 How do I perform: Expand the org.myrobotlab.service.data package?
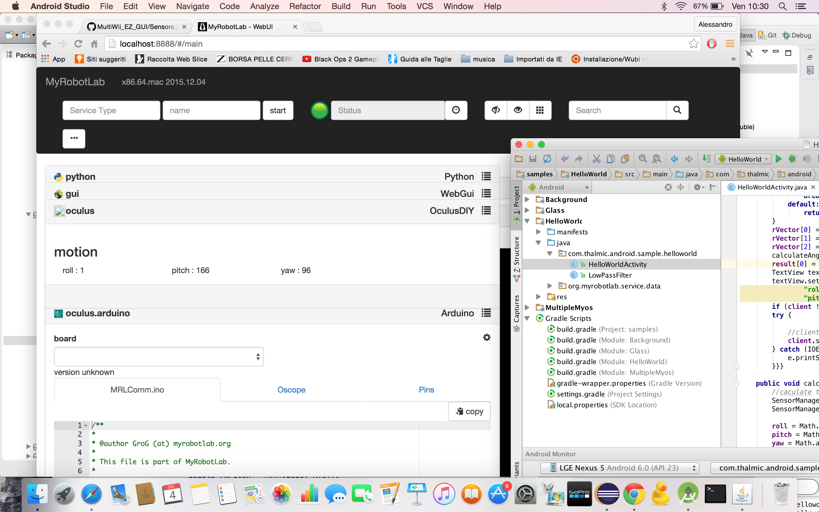point(550,286)
